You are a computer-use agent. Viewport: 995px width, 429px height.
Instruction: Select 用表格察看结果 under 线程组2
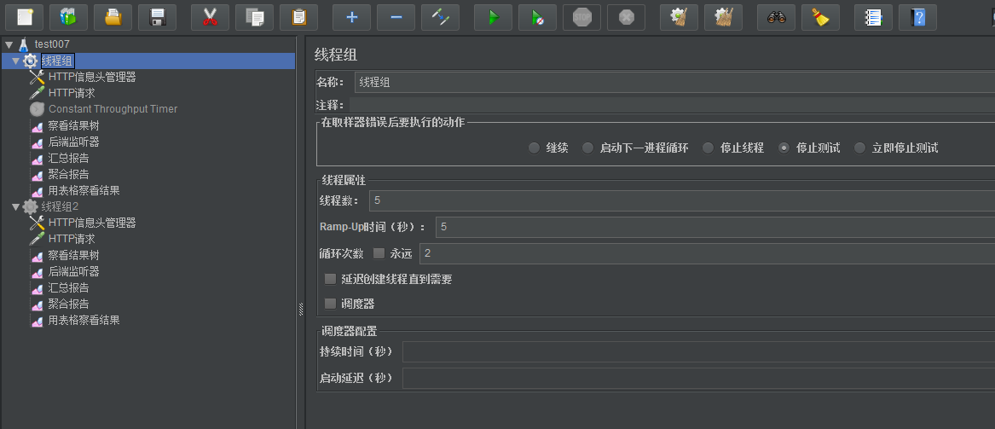tap(84, 320)
